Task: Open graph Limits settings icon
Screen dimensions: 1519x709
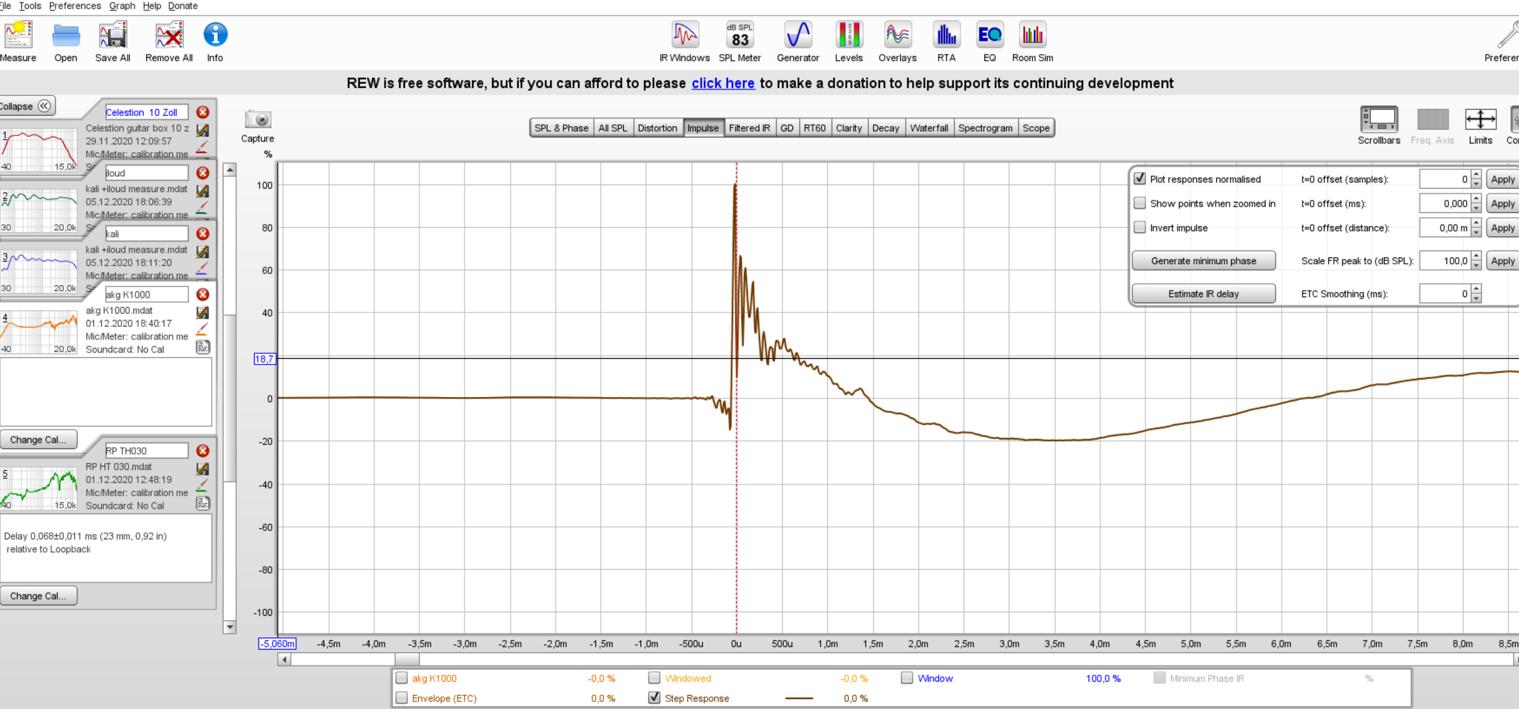Action: [1480, 120]
